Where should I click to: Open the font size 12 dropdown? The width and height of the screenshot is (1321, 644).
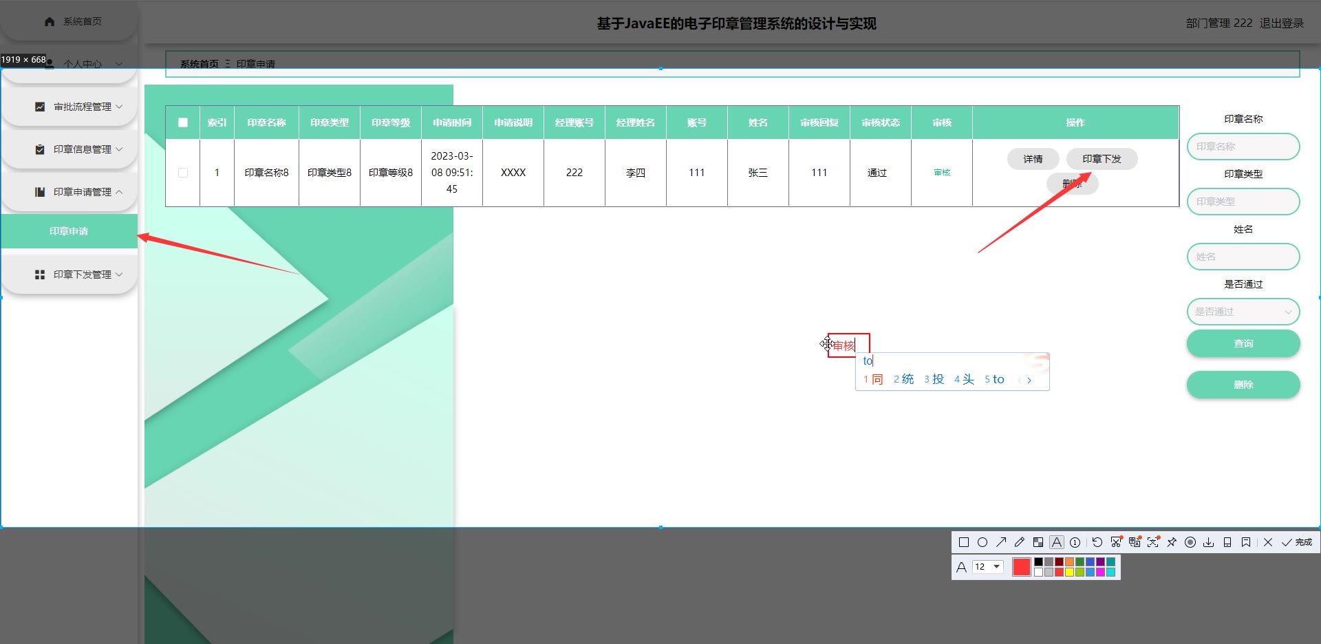[987, 567]
